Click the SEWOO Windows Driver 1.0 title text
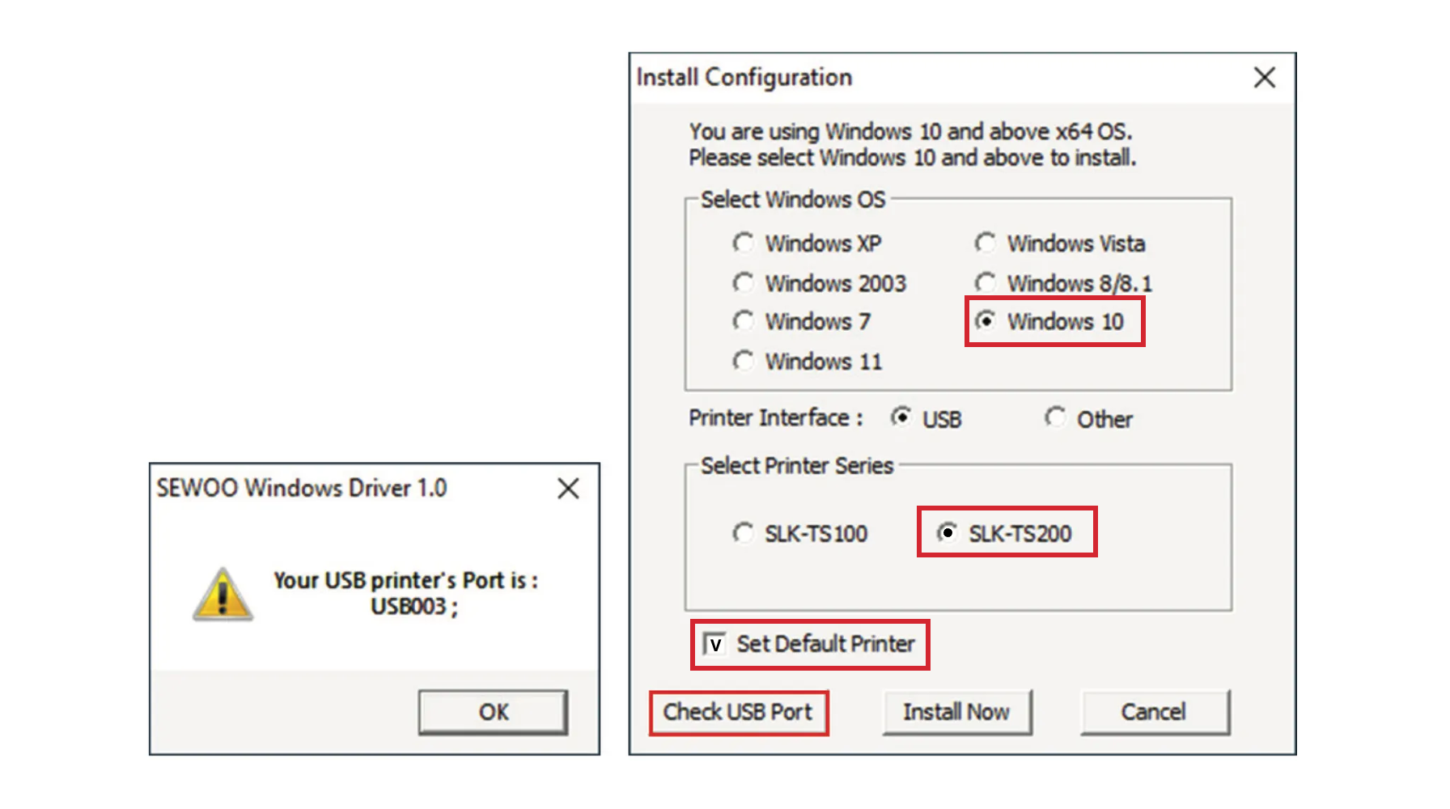Viewport: 1450px width, 809px height. [x=302, y=488]
